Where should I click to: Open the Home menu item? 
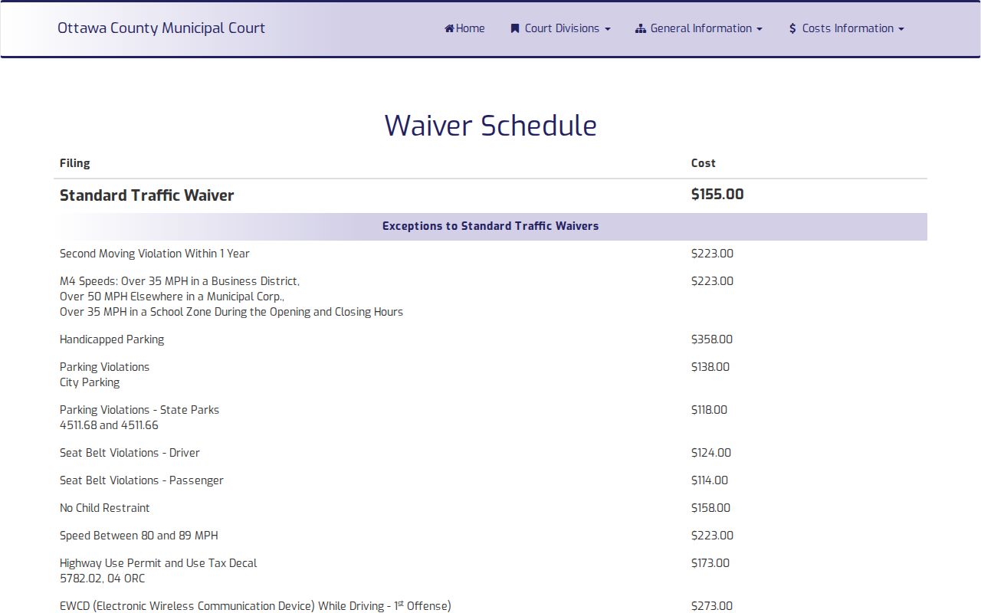coord(464,28)
